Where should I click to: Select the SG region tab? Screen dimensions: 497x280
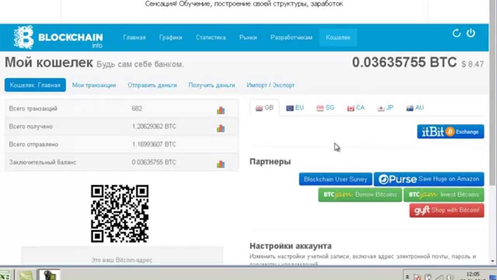tap(325, 108)
